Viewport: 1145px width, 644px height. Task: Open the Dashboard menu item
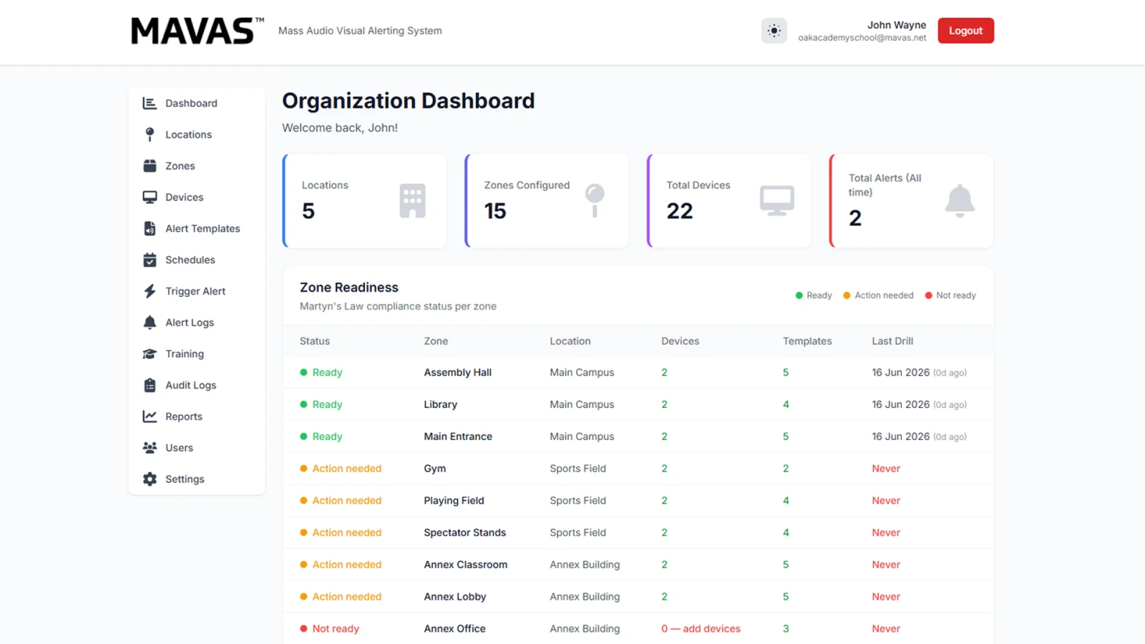(x=197, y=103)
